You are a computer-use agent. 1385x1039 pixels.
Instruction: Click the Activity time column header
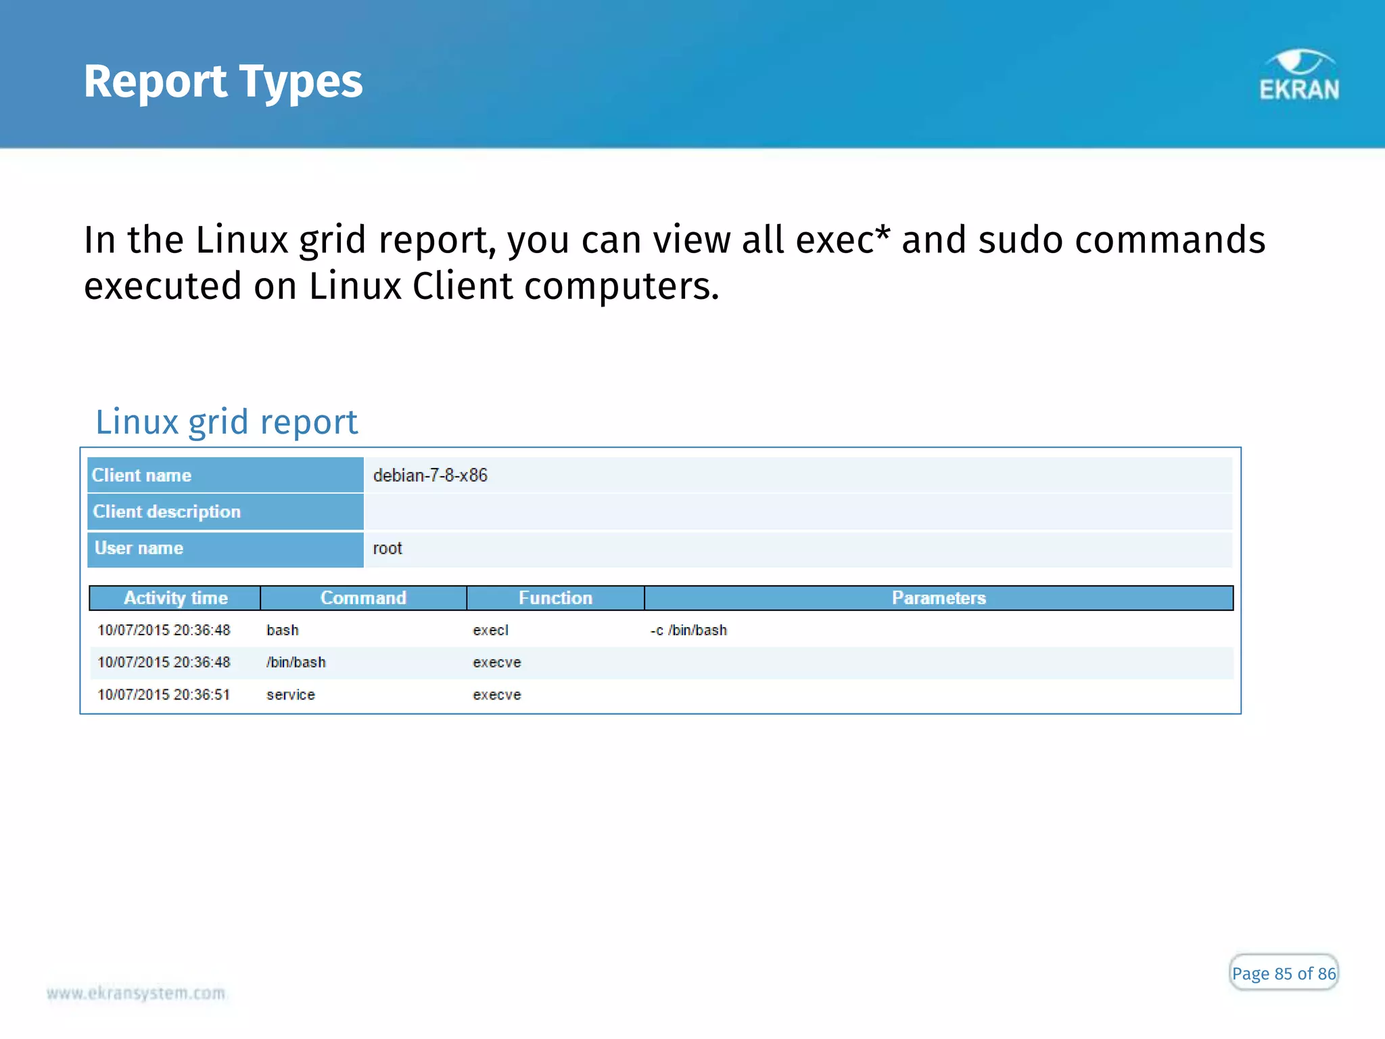pos(175,598)
